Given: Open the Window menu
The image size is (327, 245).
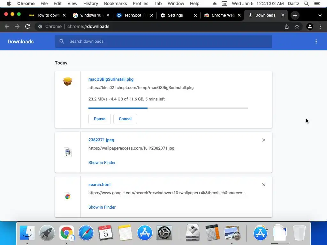Looking at the screenshot, I should (176, 4).
